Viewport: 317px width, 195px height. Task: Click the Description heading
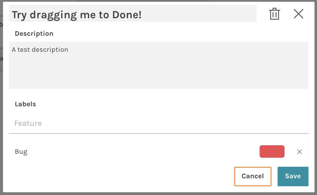[34, 34]
